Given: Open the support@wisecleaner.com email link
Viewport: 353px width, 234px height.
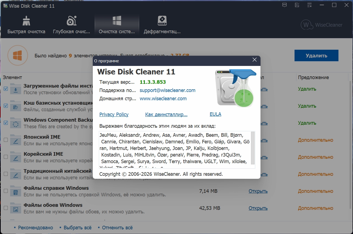Looking at the screenshot, I should [167, 90].
